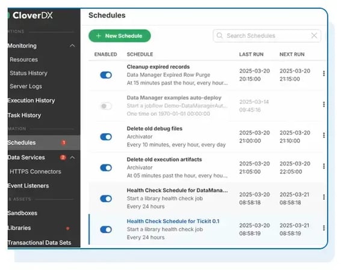Open Execution History

(31, 101)
